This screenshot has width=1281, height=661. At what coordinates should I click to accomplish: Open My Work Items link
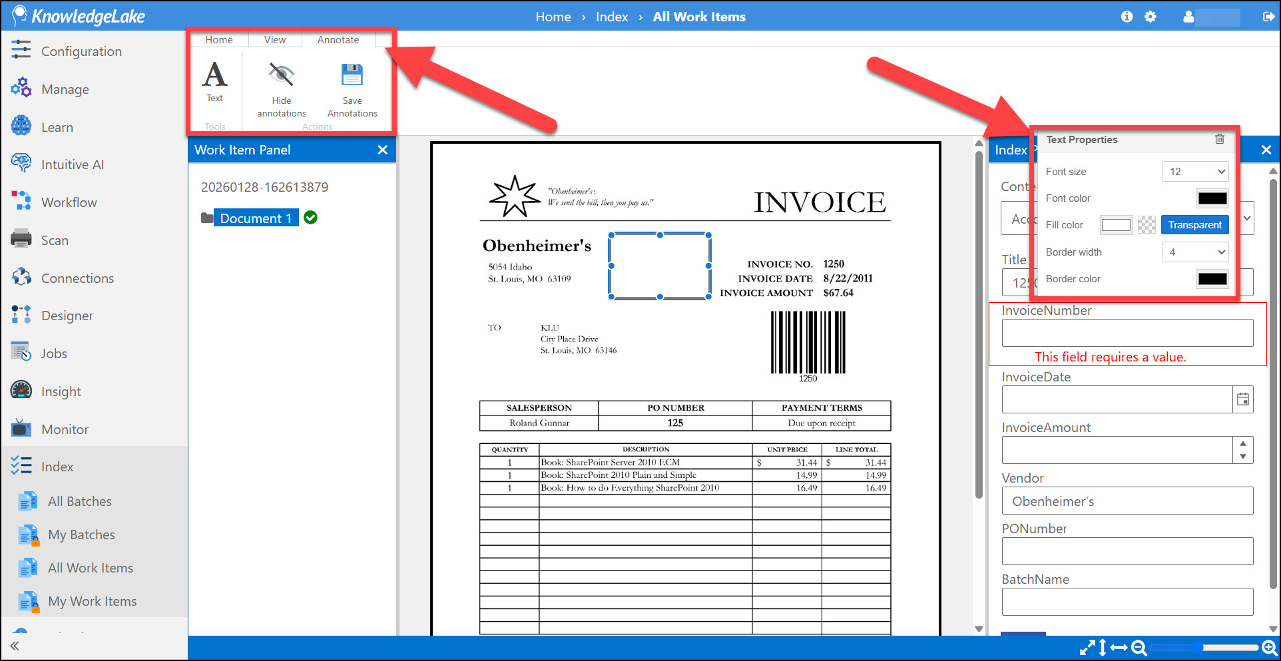click(x=92, y=601)
